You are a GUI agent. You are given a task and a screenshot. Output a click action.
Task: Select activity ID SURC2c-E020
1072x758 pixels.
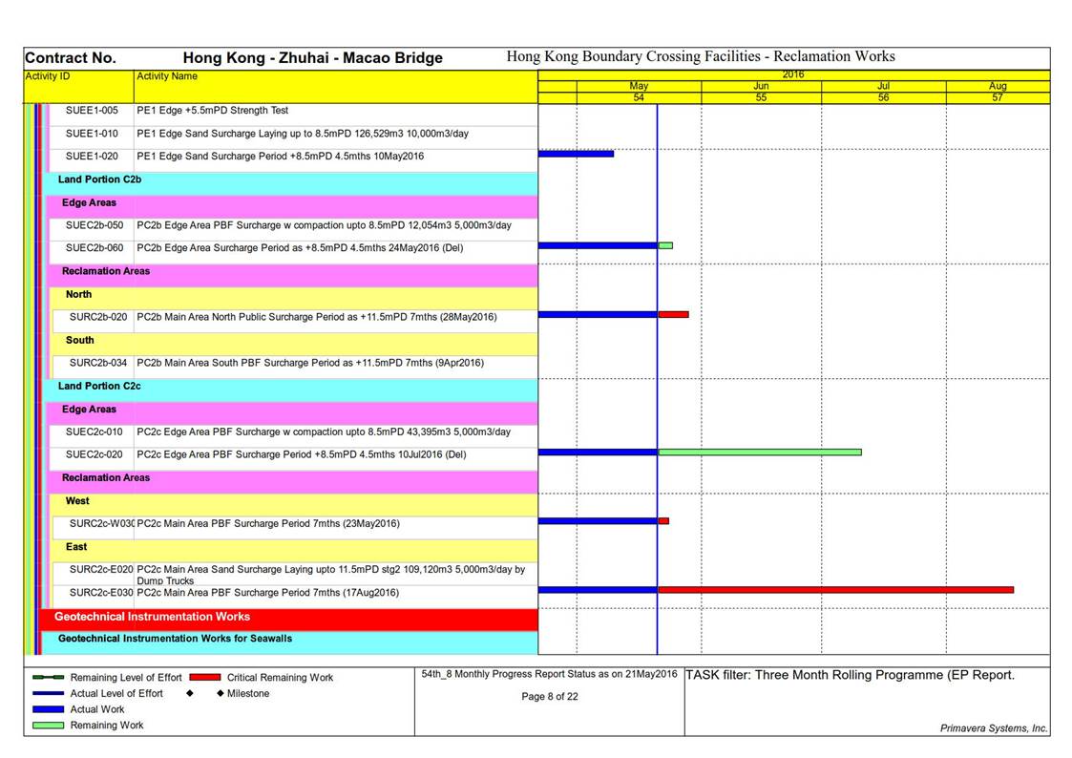coord(102,569)
